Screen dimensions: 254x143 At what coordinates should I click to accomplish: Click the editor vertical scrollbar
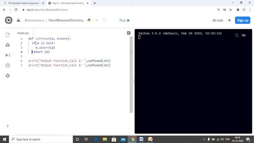131,75
